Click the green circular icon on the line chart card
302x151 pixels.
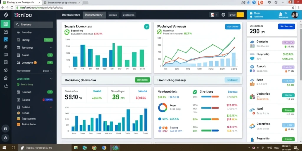(159, 32)
